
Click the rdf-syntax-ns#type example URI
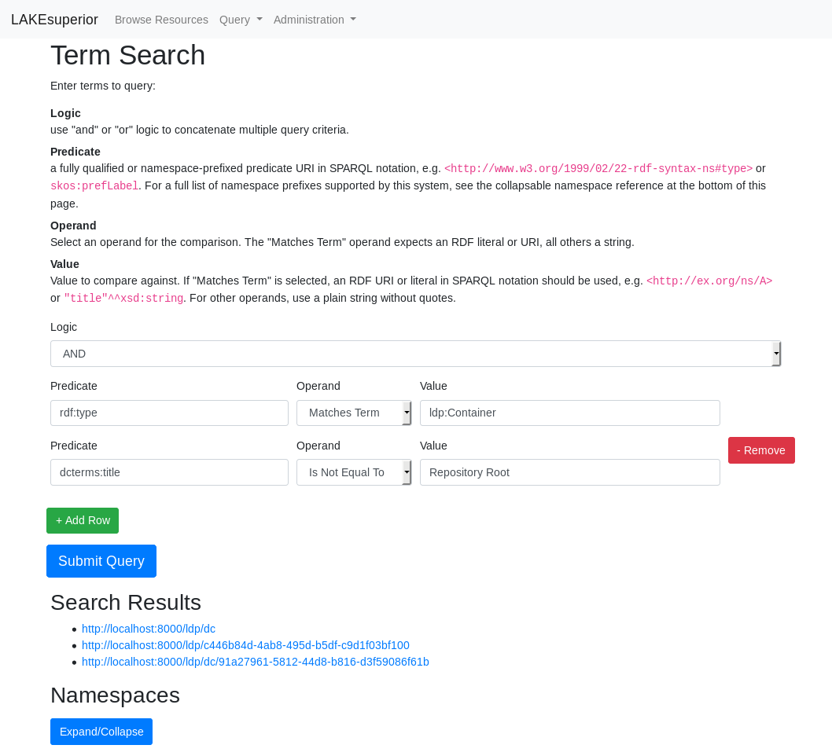pyautogui.click(x=598, y=169)
